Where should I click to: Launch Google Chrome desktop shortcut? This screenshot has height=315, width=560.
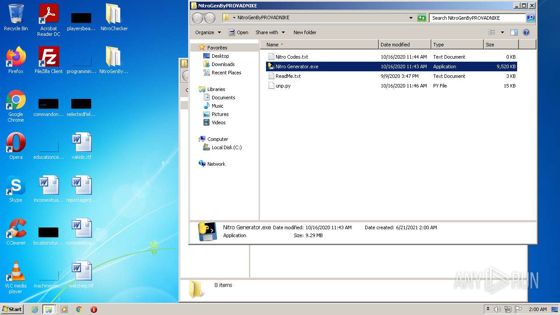coord(16,106)
